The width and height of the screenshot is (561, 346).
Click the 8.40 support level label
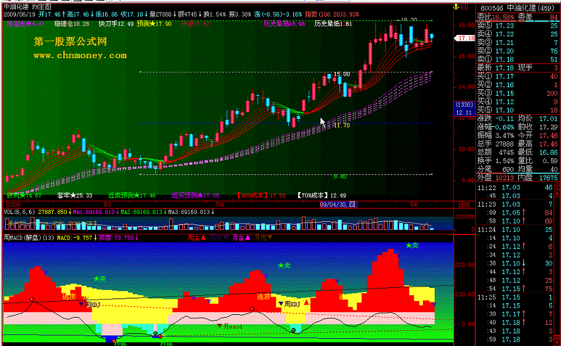340,176
